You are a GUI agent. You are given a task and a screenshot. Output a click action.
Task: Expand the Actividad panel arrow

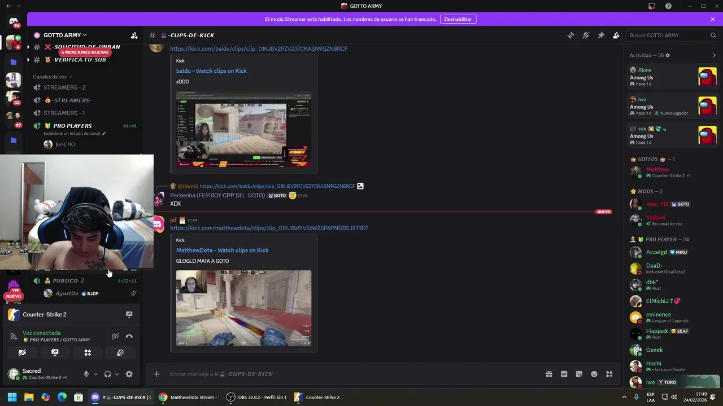click(x=714, y=55)
